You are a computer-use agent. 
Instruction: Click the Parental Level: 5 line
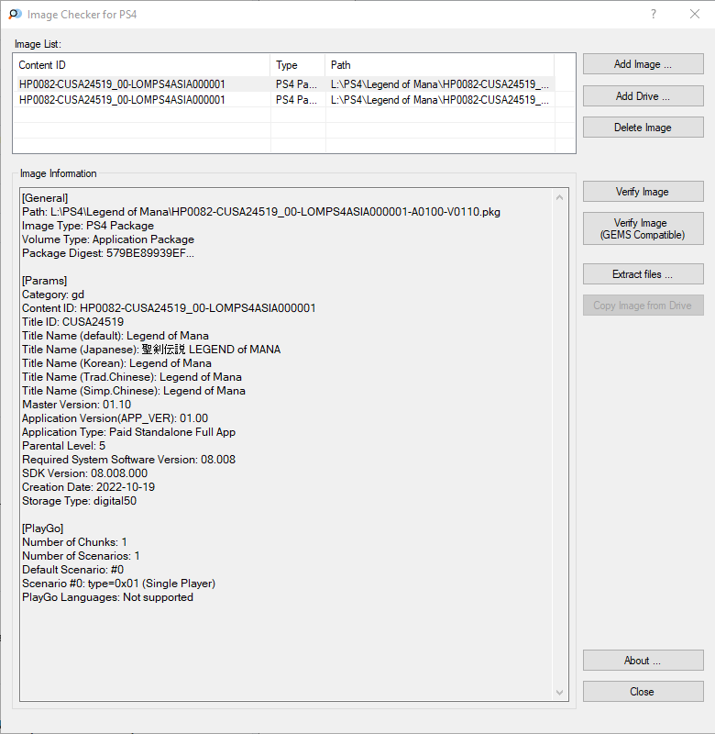63,446
